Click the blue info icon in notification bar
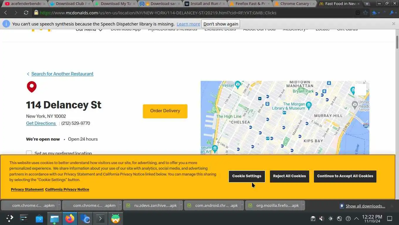 (6, 24)
